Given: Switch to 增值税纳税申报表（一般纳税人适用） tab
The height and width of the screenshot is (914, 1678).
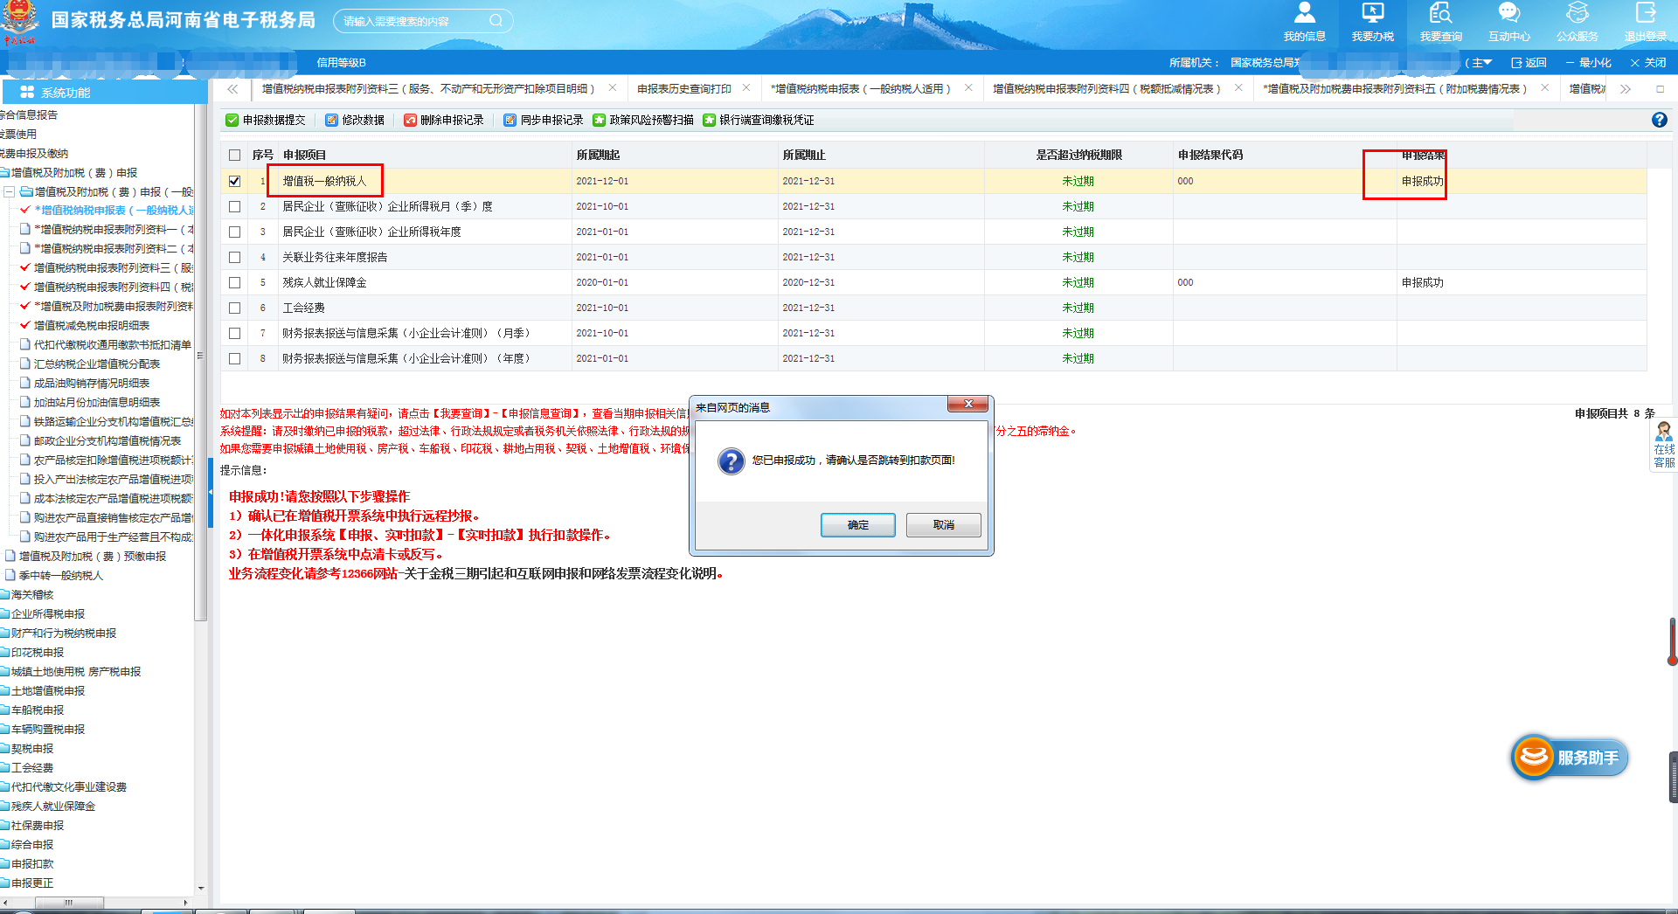Looking at the screenshot, I should [860, 88].
